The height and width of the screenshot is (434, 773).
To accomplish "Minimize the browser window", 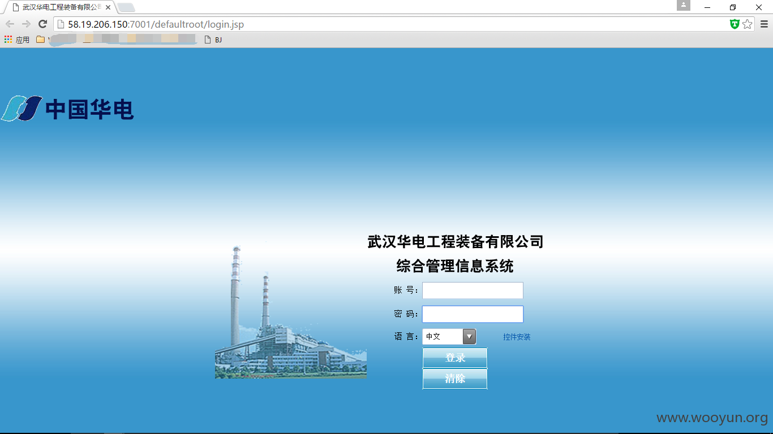I will pos(707,7).
